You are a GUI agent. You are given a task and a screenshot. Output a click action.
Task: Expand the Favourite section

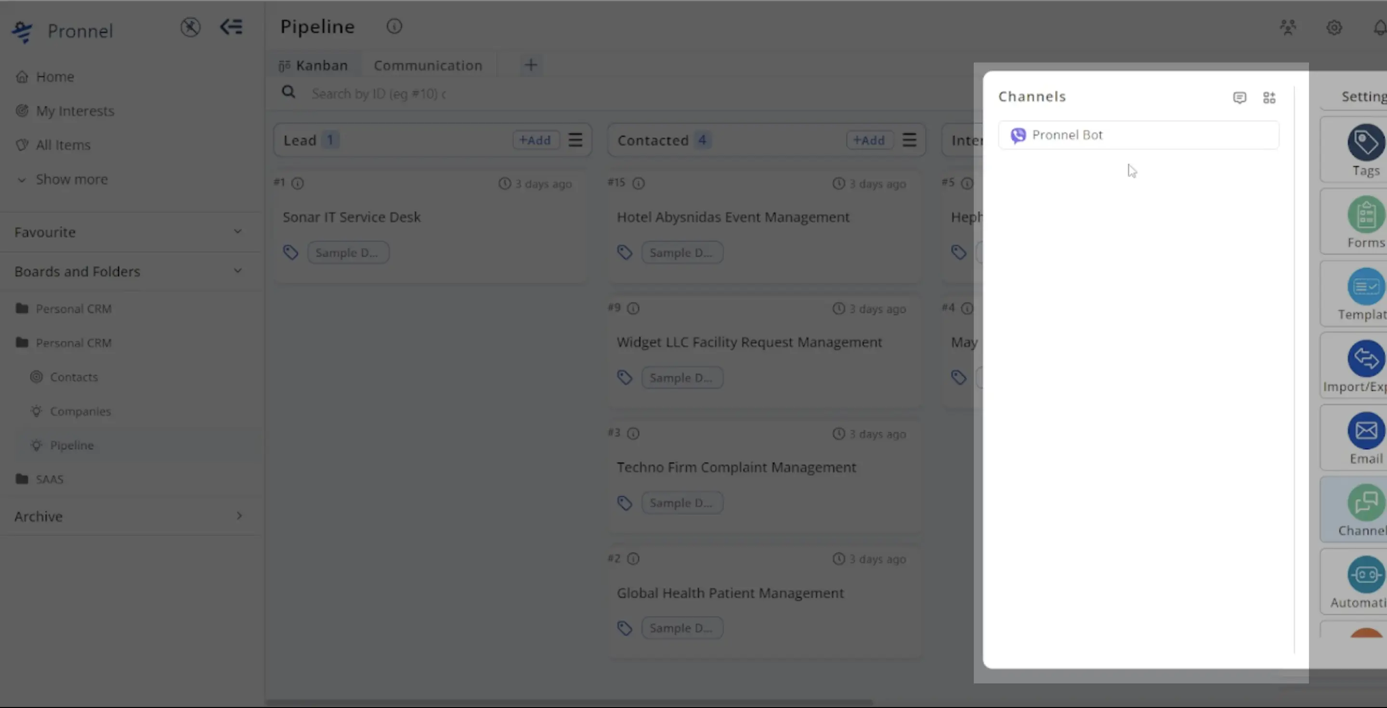tap(237, 232)
